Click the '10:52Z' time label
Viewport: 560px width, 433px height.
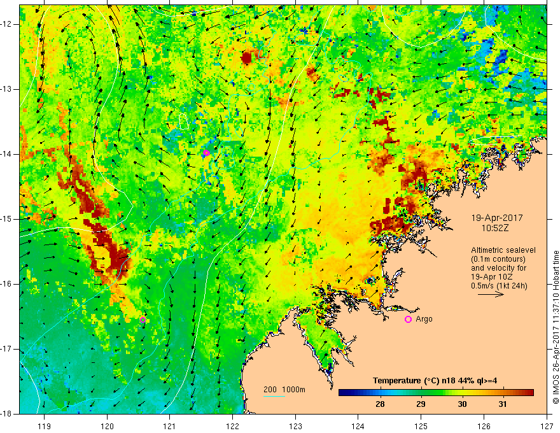494,229
